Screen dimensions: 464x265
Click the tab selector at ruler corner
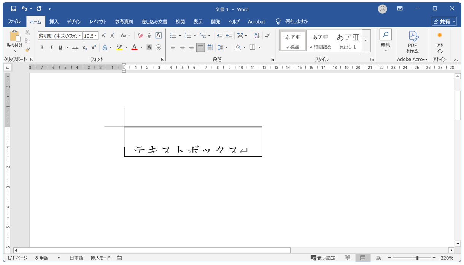[x=8, y=68]
